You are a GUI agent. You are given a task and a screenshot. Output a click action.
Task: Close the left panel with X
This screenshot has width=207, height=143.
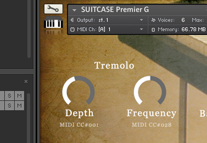(26, 82)
